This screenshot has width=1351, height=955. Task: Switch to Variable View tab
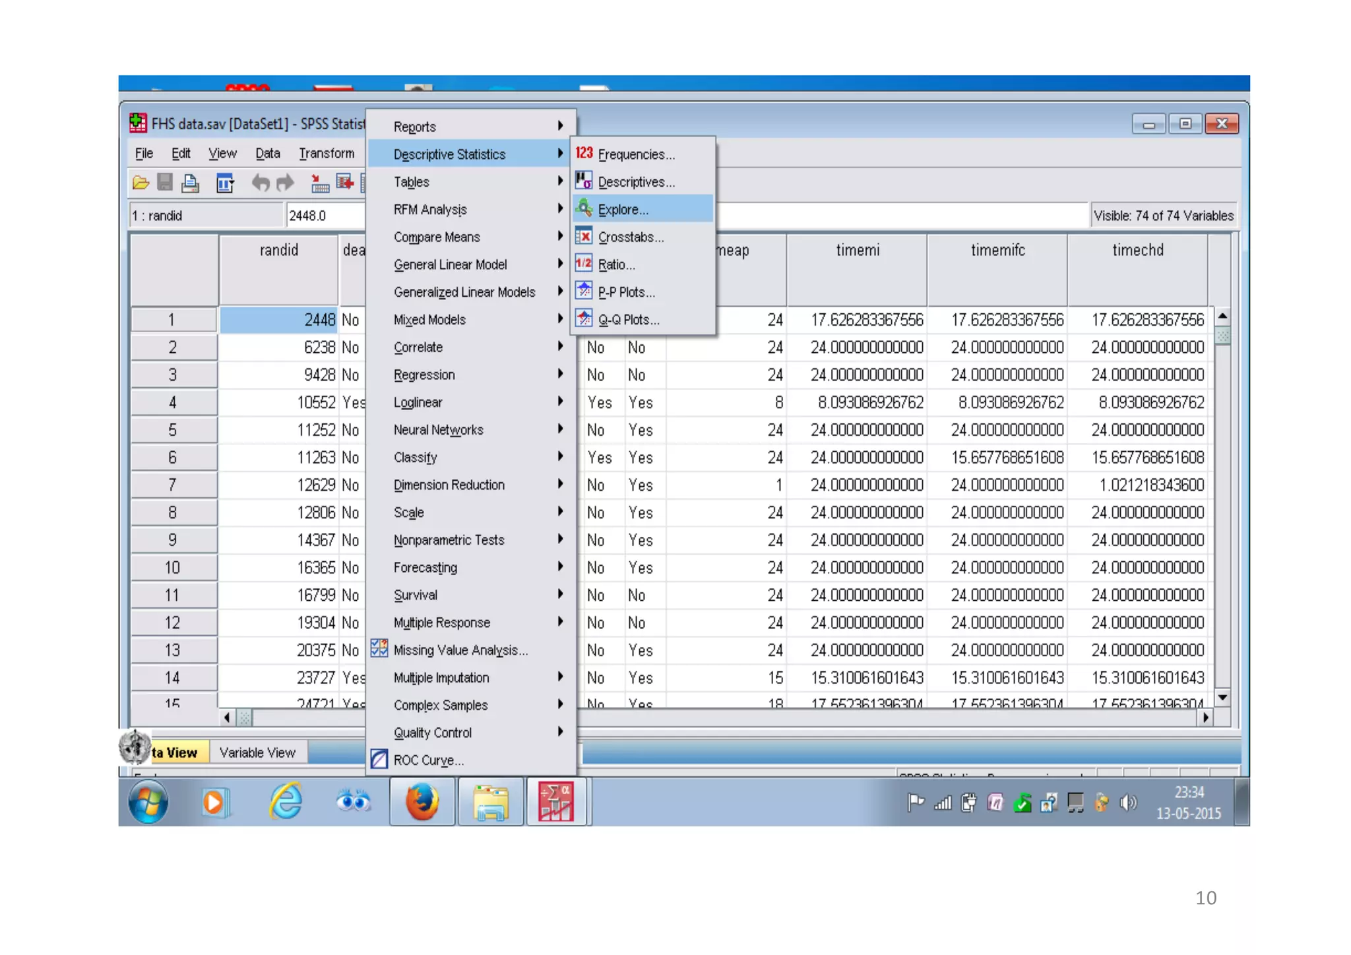[257, 753]
